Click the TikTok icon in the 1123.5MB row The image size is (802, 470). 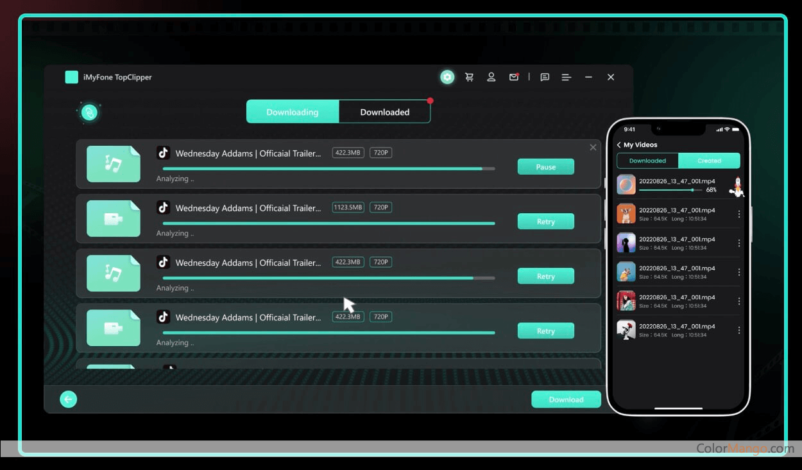click(x=164, y=207)
